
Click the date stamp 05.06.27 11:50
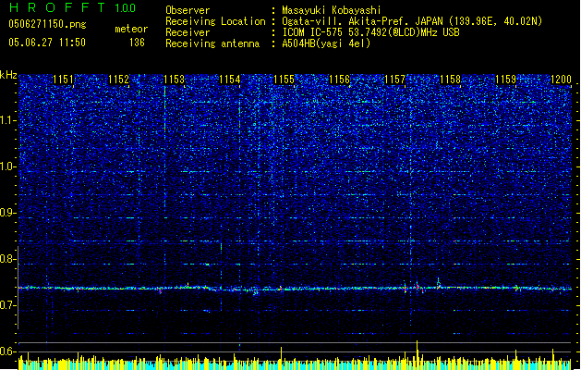click(x=47, y=43)
